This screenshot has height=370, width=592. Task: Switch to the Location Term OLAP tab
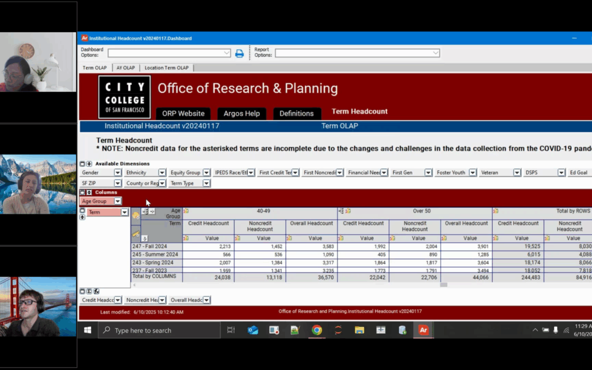click(x=167, y=68)
